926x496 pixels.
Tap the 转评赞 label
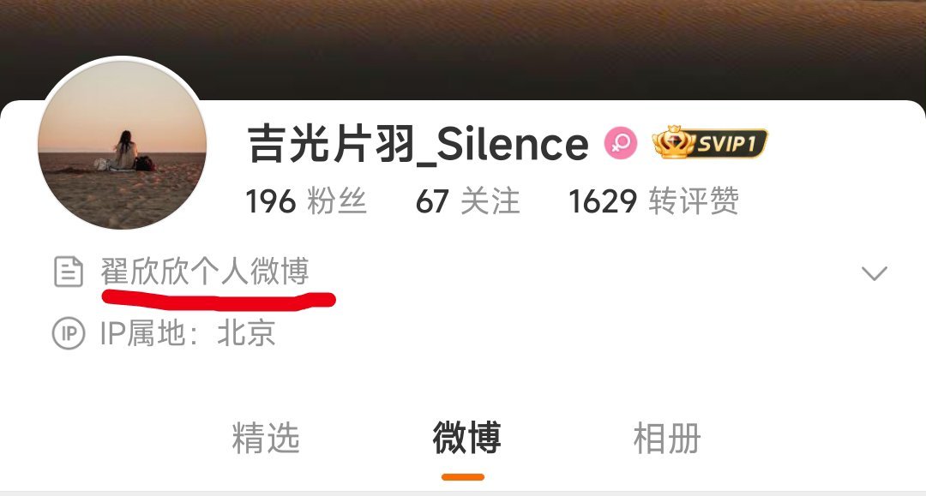[694, 201]
